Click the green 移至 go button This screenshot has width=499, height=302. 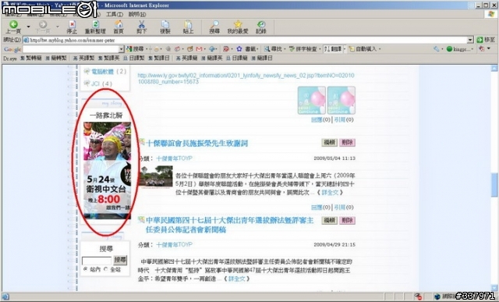[486, 40]
